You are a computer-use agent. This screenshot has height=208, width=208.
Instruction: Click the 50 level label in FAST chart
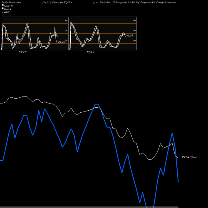(x=66, y=30)
